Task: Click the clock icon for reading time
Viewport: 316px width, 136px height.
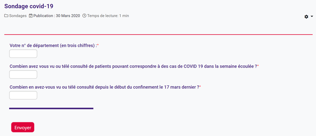Action: (84, 16)
